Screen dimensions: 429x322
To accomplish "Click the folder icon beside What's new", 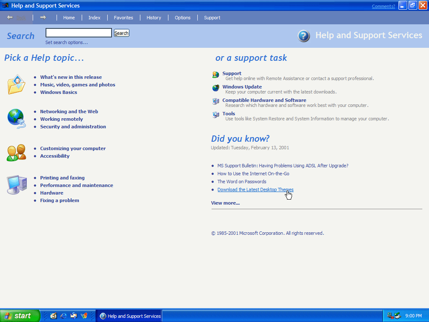I will [x=16, y=84].
